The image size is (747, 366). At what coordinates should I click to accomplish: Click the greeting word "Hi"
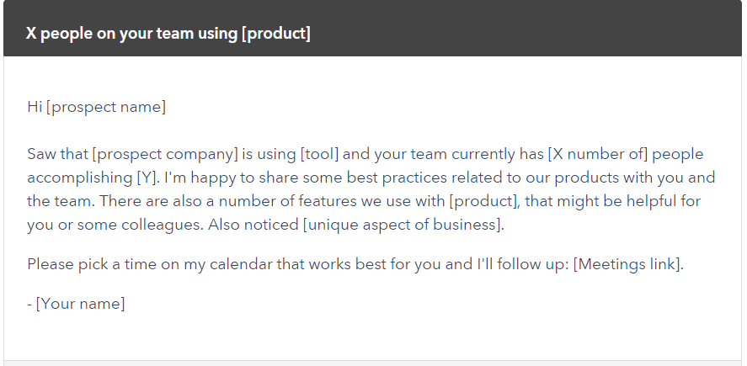tap(35, 107)
